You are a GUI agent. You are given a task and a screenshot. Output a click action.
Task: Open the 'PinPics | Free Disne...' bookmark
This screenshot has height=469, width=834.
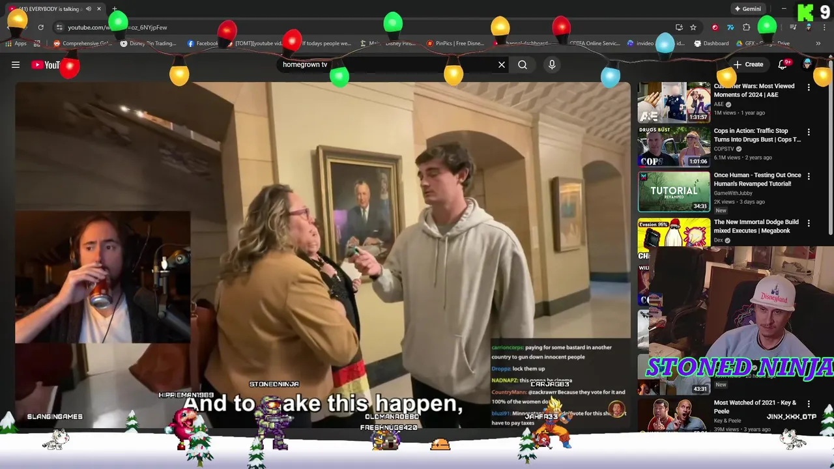point(455,44)
